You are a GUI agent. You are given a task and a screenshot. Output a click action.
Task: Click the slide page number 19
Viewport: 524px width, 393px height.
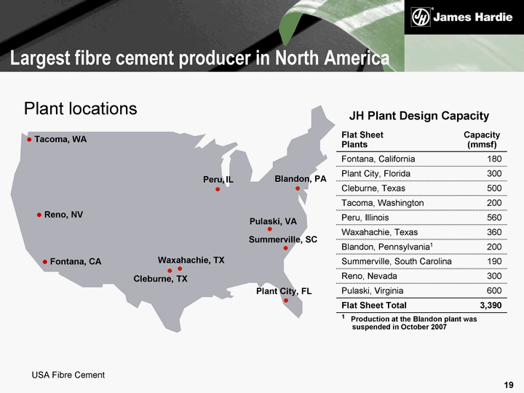[509, 385]
